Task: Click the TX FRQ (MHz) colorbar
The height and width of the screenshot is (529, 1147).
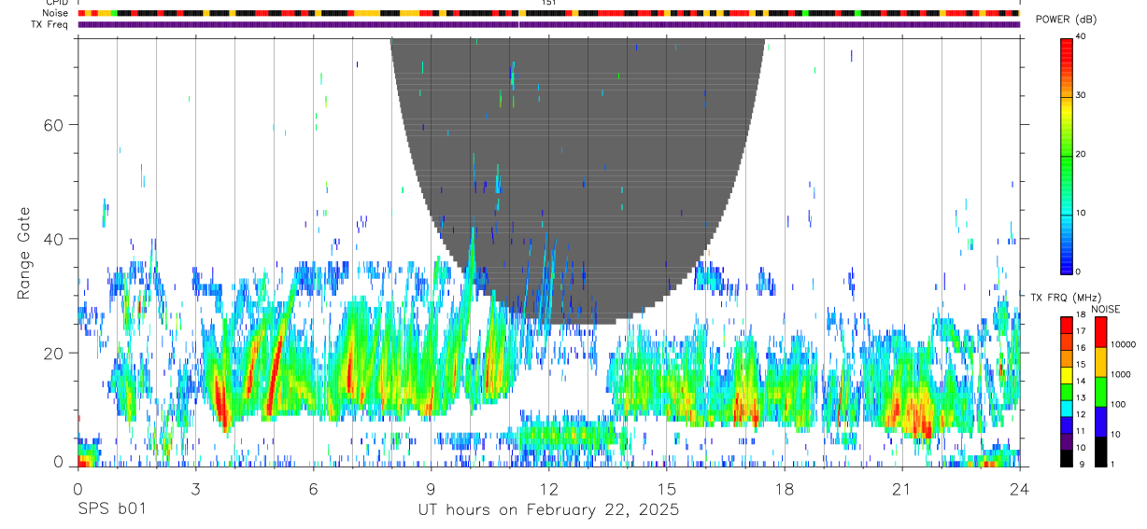Action: [1066, 391]
